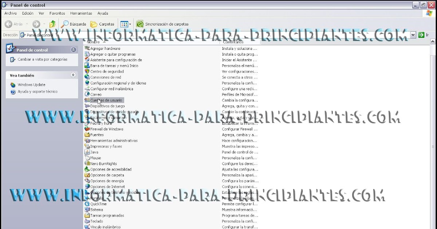Open the Herramientas menu
This screenshot has height=229, width=437.
(81, 13)
